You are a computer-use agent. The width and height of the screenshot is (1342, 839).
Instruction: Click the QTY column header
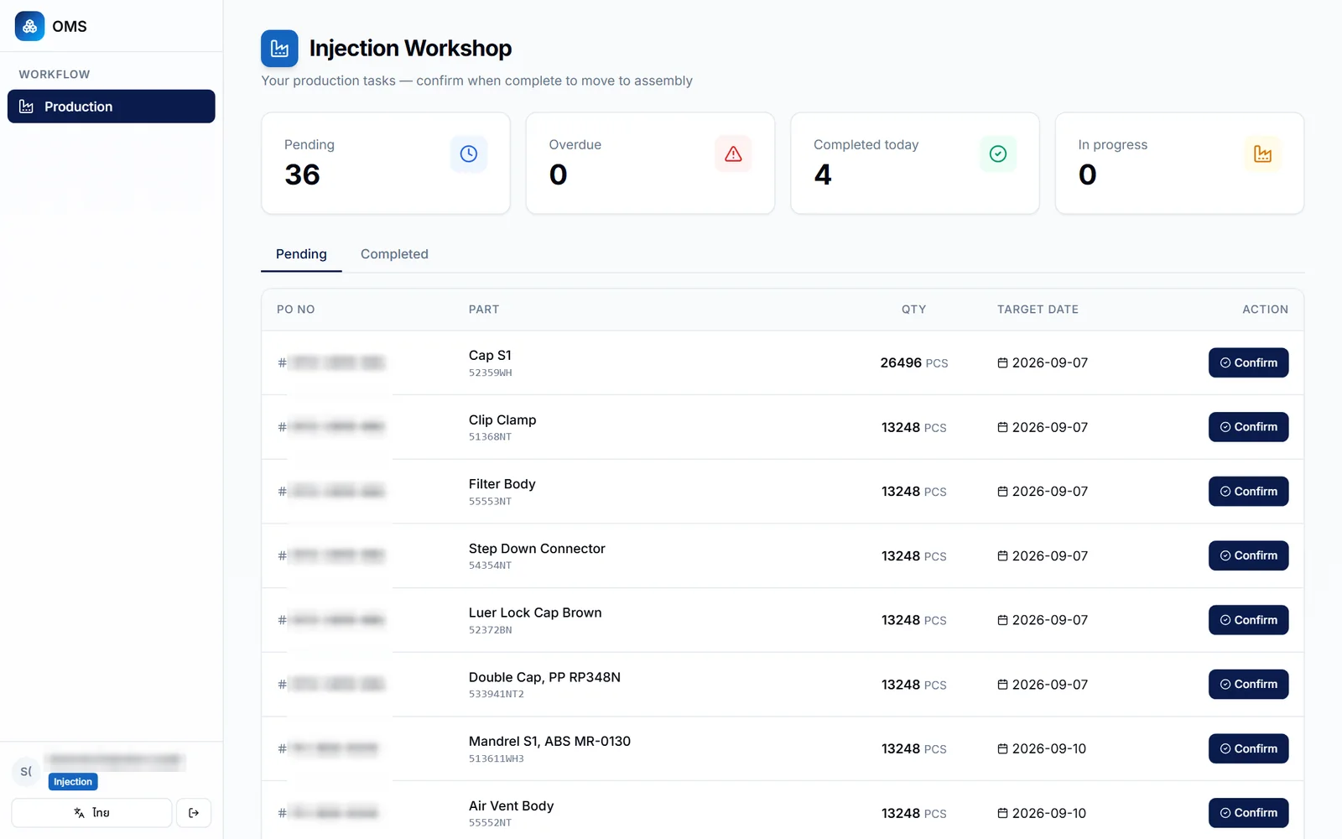(x=914, y=310)
